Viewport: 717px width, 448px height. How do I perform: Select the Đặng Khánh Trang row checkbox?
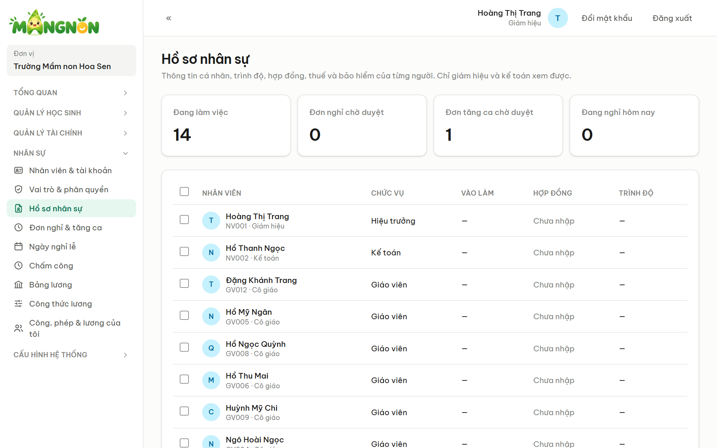click(184, 284)
